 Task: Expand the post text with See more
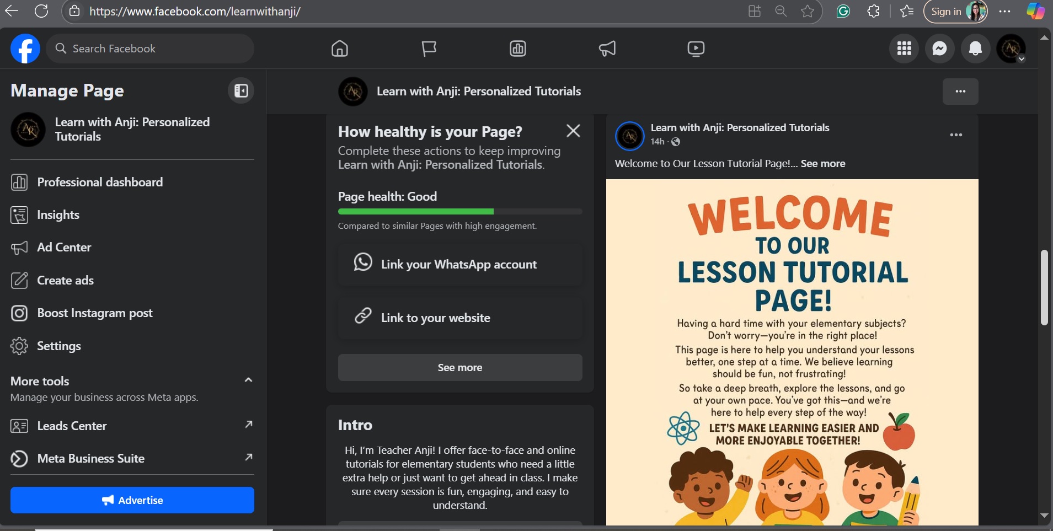tap(822, 163)
